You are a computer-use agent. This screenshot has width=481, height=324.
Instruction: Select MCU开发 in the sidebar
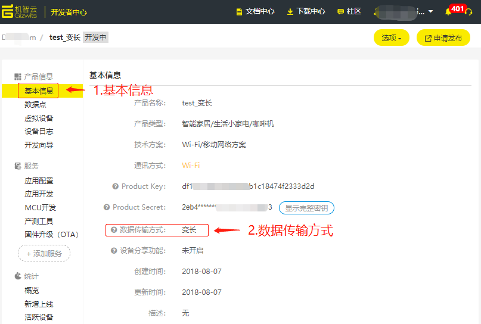(x=40, y=207)
